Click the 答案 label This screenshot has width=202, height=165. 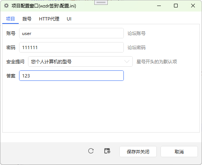click(11, 76)
